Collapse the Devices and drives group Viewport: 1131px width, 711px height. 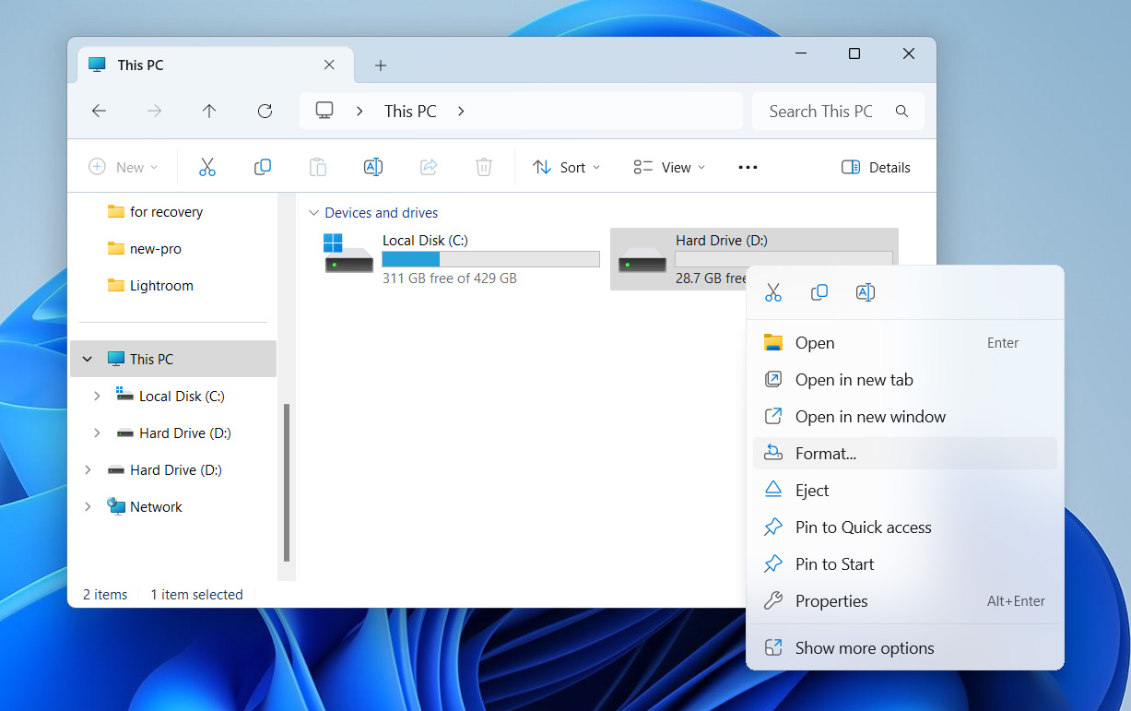click(x=313, y=213)
